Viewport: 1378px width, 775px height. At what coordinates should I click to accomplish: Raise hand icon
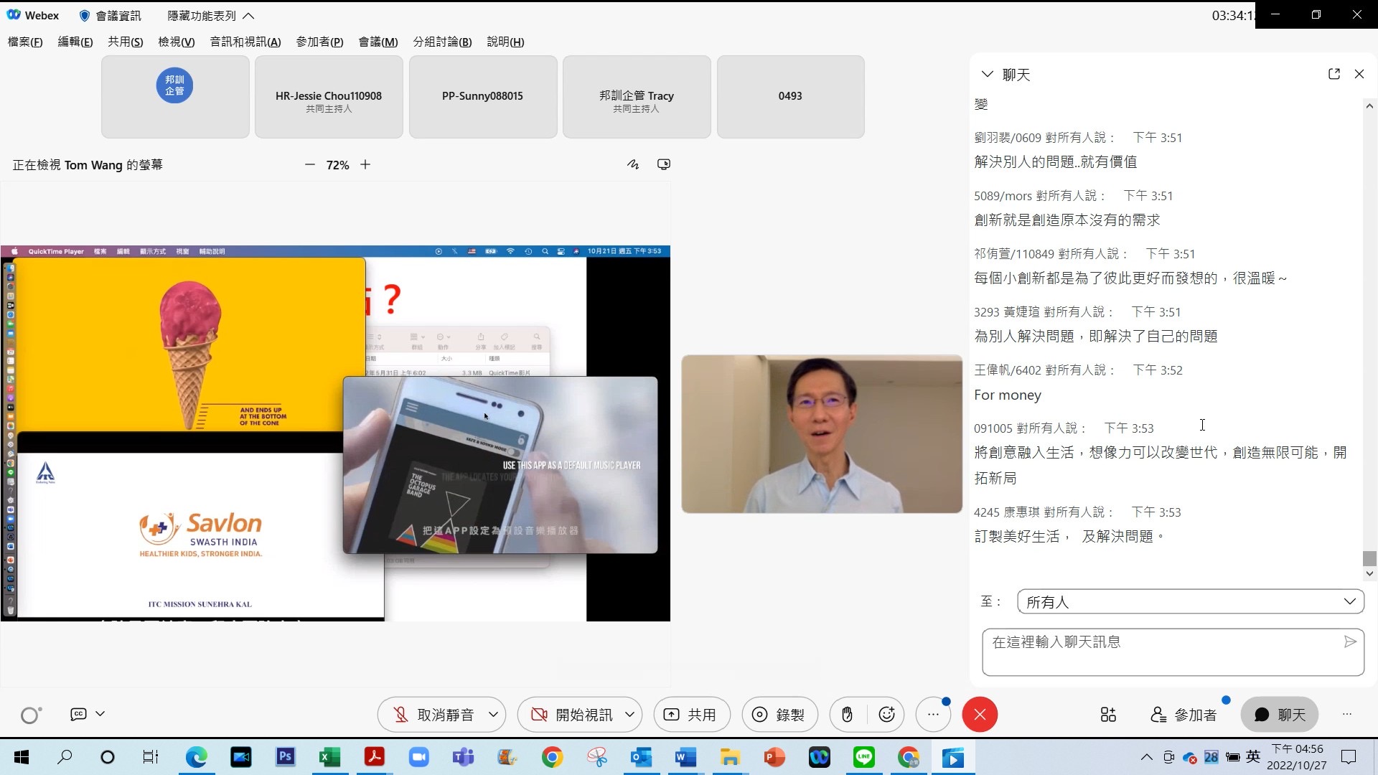(848, 715)
